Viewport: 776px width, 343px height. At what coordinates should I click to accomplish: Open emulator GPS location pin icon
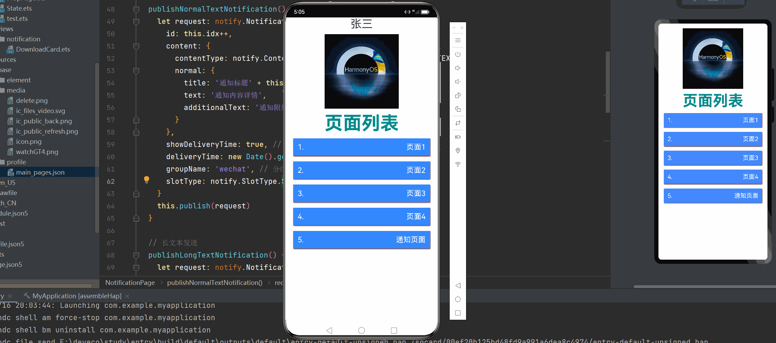pyautogui.click(x=458, y=151)
